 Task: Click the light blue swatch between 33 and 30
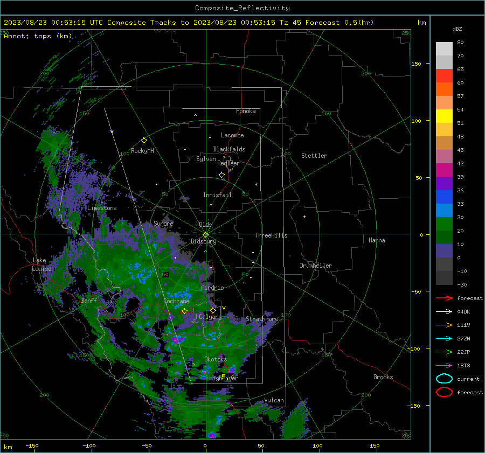click(444, 211)
